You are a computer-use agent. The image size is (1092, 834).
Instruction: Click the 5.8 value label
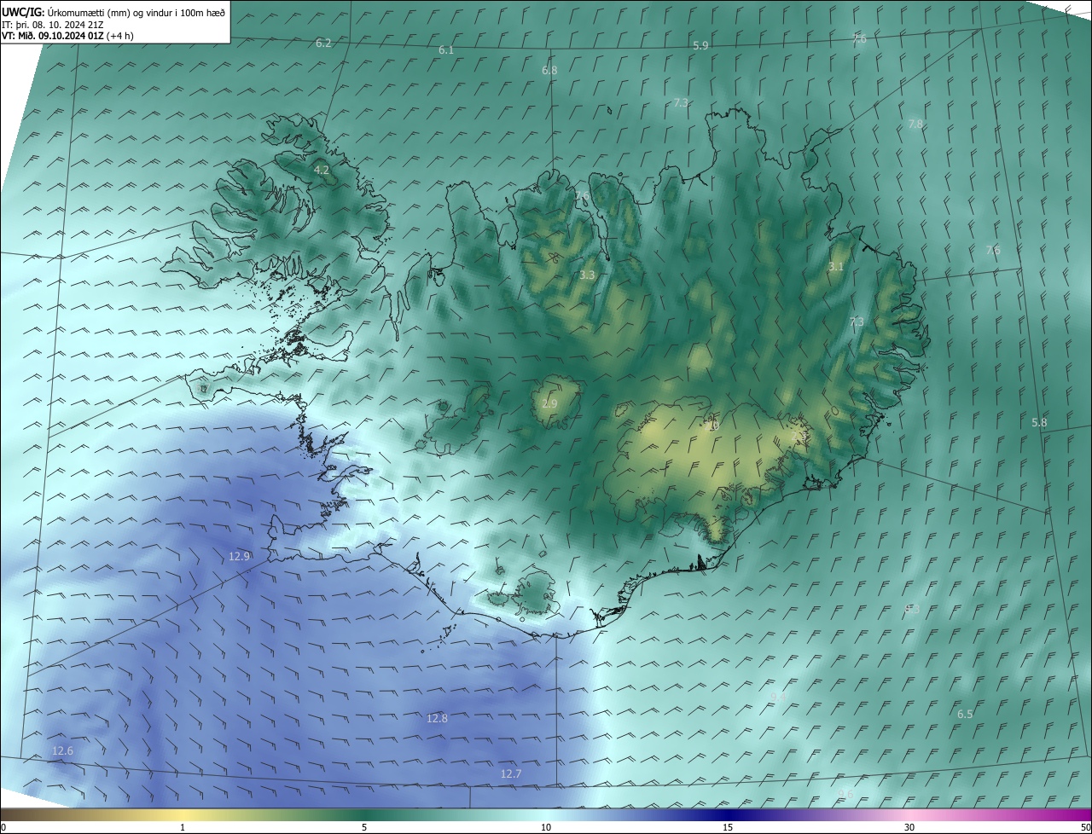[x=1039, y=422]
